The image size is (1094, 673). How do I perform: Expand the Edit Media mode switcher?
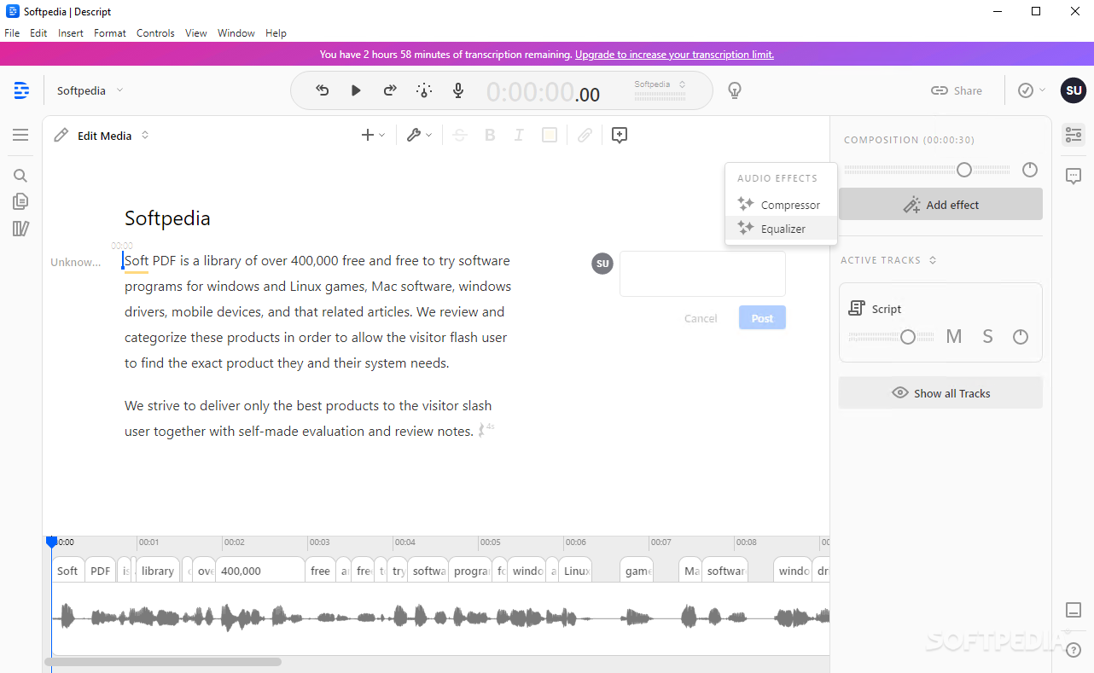point(145,135)
